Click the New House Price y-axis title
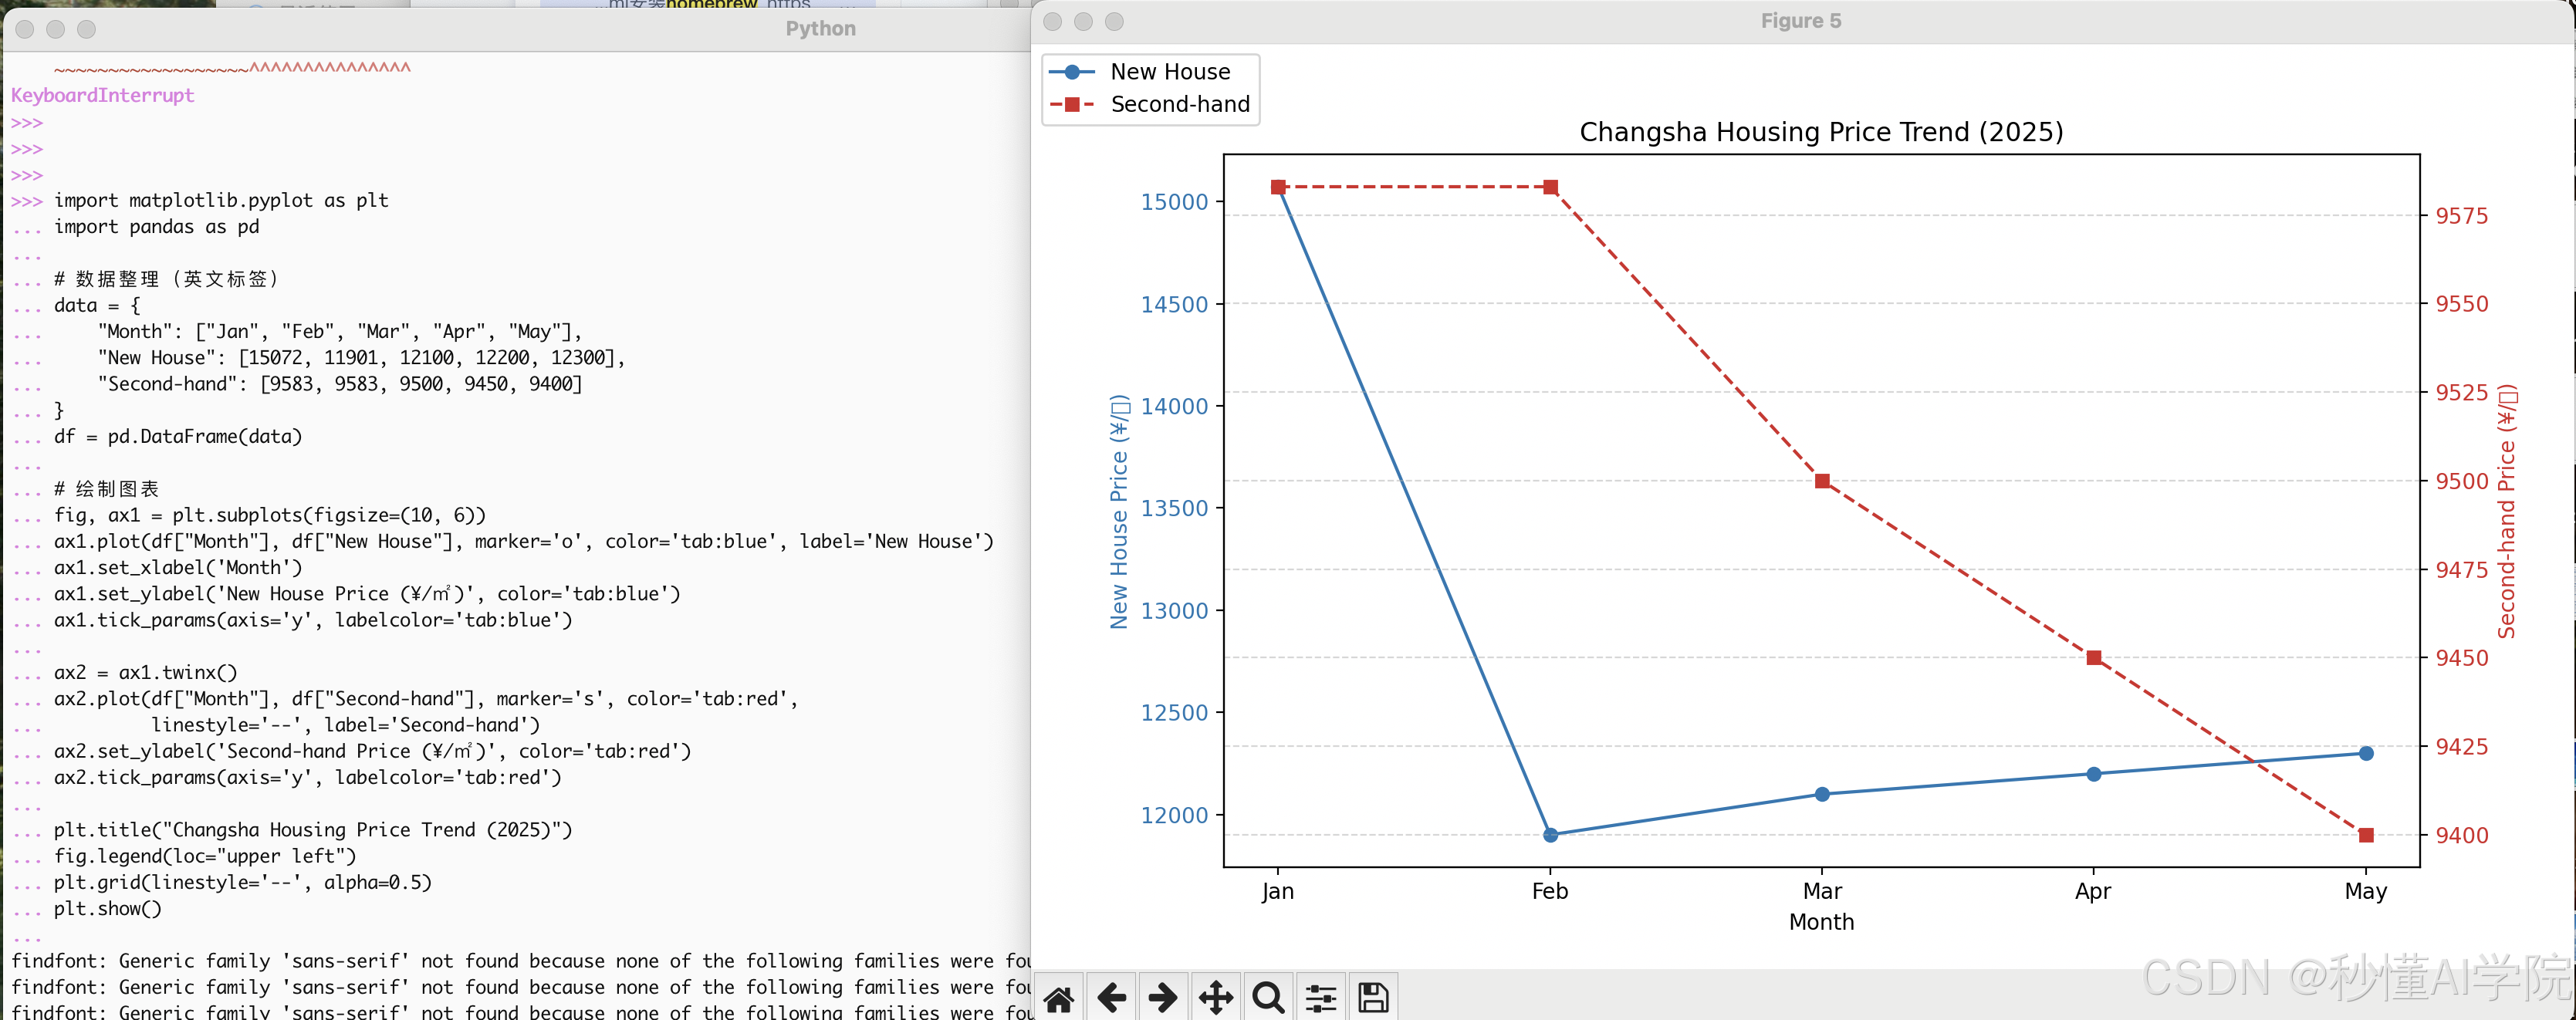This screenshot has height=1020, width=2576. point(1119,511)
